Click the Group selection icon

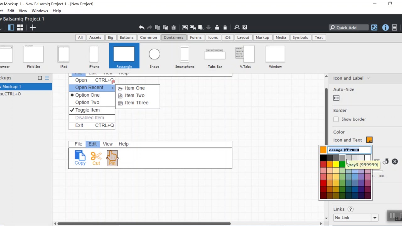tap(185, 28)
